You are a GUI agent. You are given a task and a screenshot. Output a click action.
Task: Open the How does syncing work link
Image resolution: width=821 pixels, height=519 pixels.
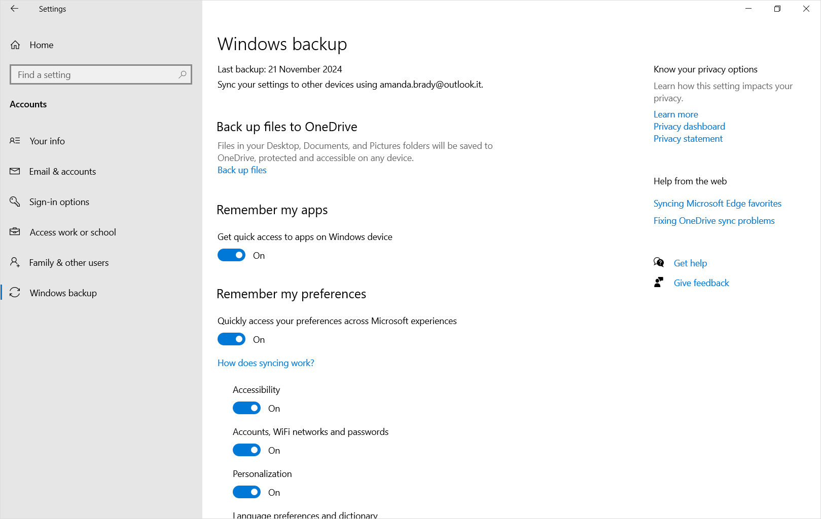(x=265, y=363)
